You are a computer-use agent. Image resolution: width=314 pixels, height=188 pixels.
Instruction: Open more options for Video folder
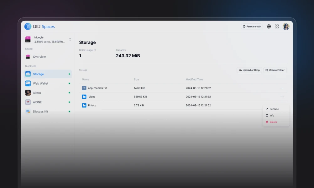pos(282,97)
